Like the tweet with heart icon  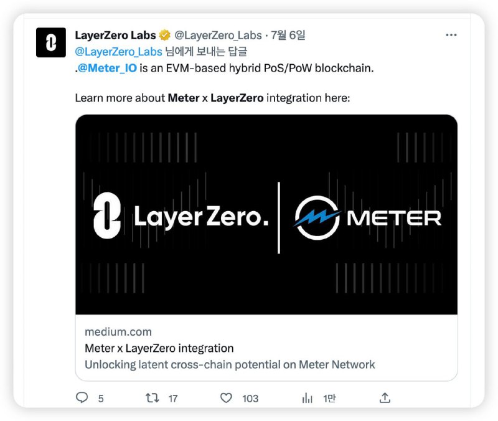[226, 398]
